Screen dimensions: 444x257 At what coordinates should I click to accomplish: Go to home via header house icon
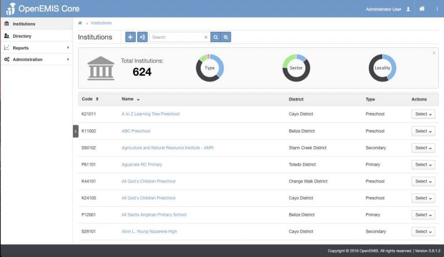[x=422, y=9]
